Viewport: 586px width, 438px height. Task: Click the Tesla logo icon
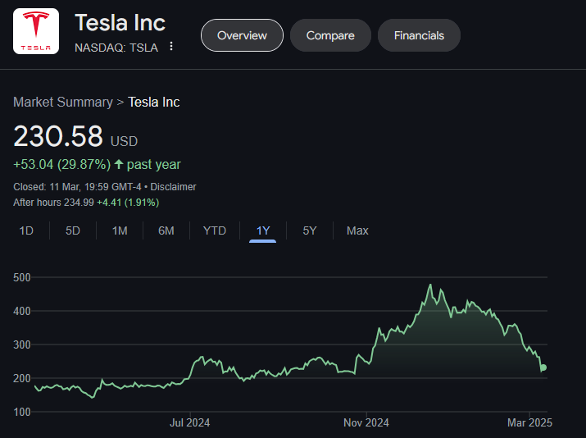(36, 31)
